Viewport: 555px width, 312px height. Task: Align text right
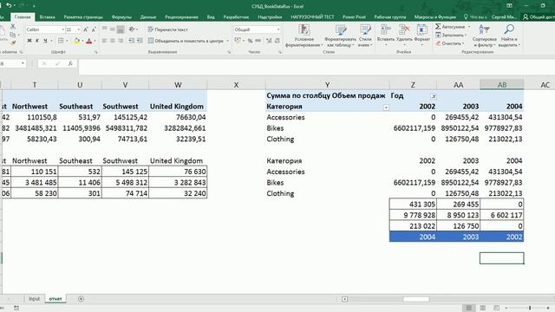[x=121, y=41]
